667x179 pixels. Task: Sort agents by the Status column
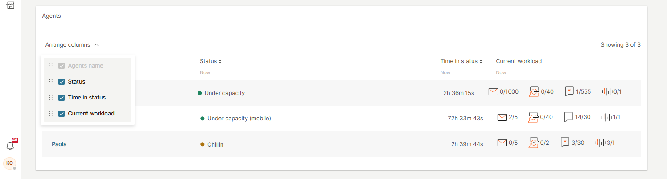[210, 61]
